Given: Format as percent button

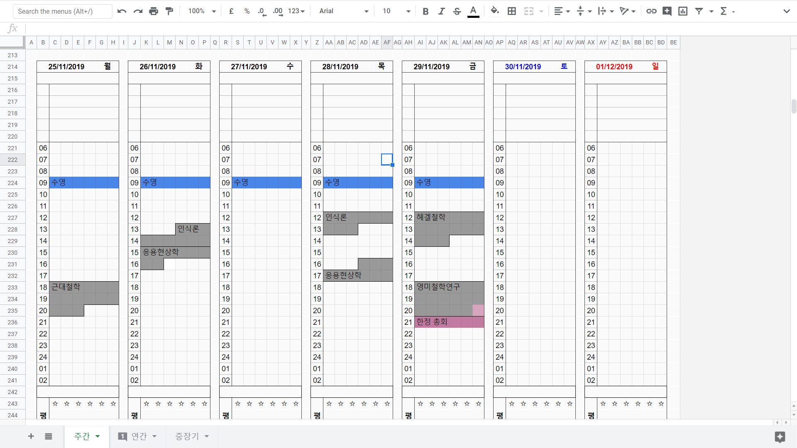Looking at the screenshot, I should click(x=247, y=11).
